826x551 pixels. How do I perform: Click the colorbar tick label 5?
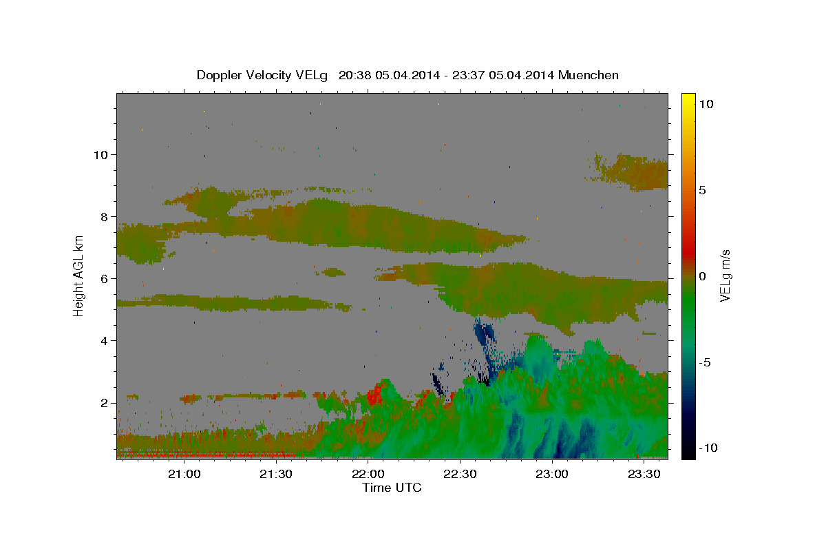pos(702,190)
